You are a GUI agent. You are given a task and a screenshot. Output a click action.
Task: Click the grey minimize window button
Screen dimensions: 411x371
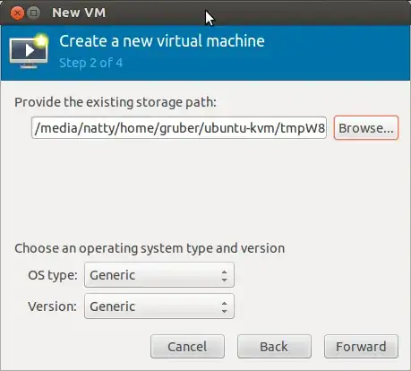tap(34, 13)
